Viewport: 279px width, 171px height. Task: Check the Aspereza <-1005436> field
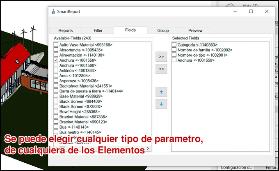pyautogui.click(x=56, y=81)
